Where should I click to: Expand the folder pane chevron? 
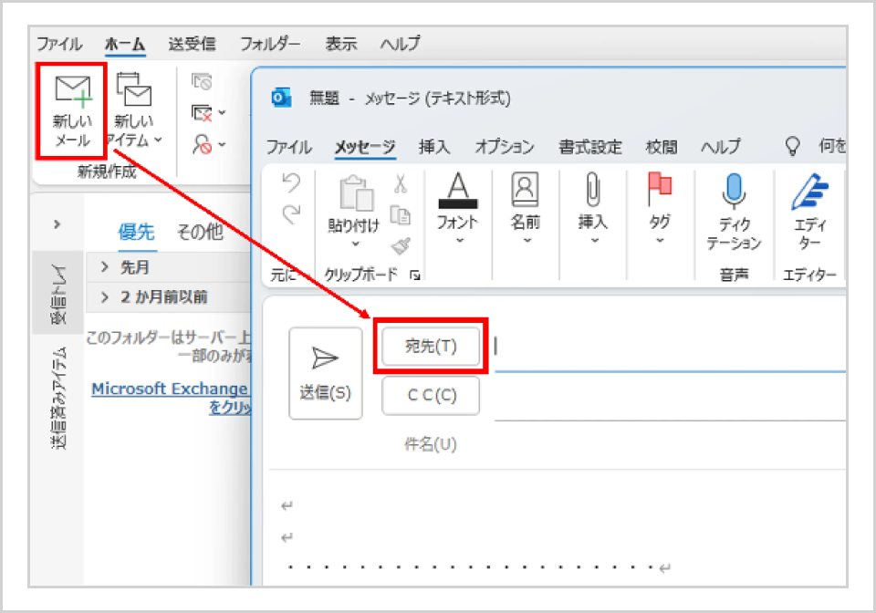click(x=57, y=224)
